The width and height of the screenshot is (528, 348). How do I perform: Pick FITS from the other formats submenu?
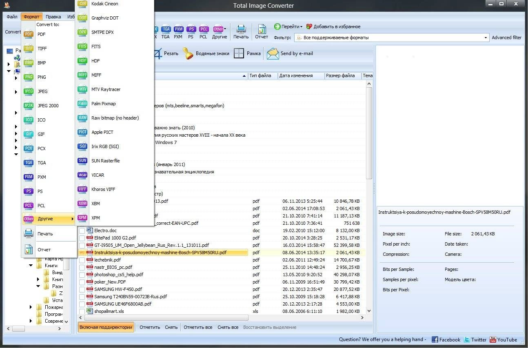(115, 47)
